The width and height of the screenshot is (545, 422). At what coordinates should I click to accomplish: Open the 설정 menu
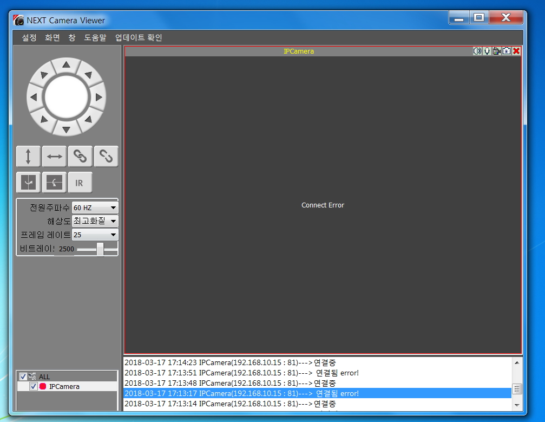pyautogui.click(x=29, y=37)
